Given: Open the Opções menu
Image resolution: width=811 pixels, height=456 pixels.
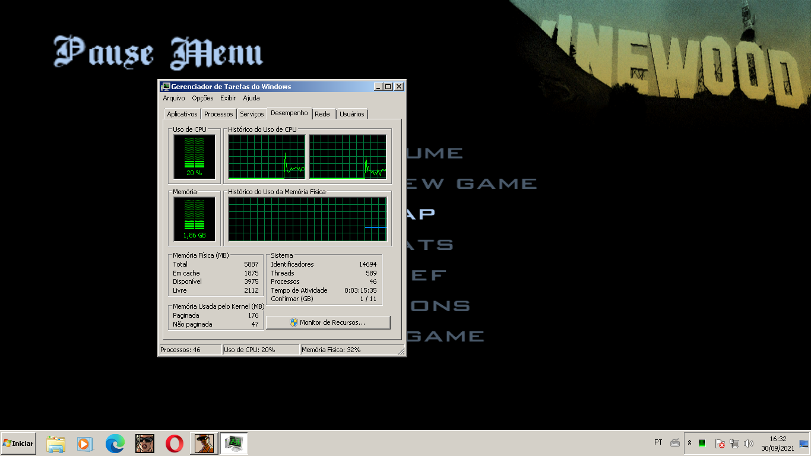Looking at the screenshot, I should pyautogui.click(x=202, y=98).
